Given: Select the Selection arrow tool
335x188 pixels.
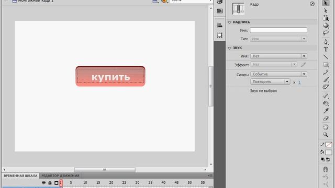Looking at the screenshot, I should tap(326, 3).
